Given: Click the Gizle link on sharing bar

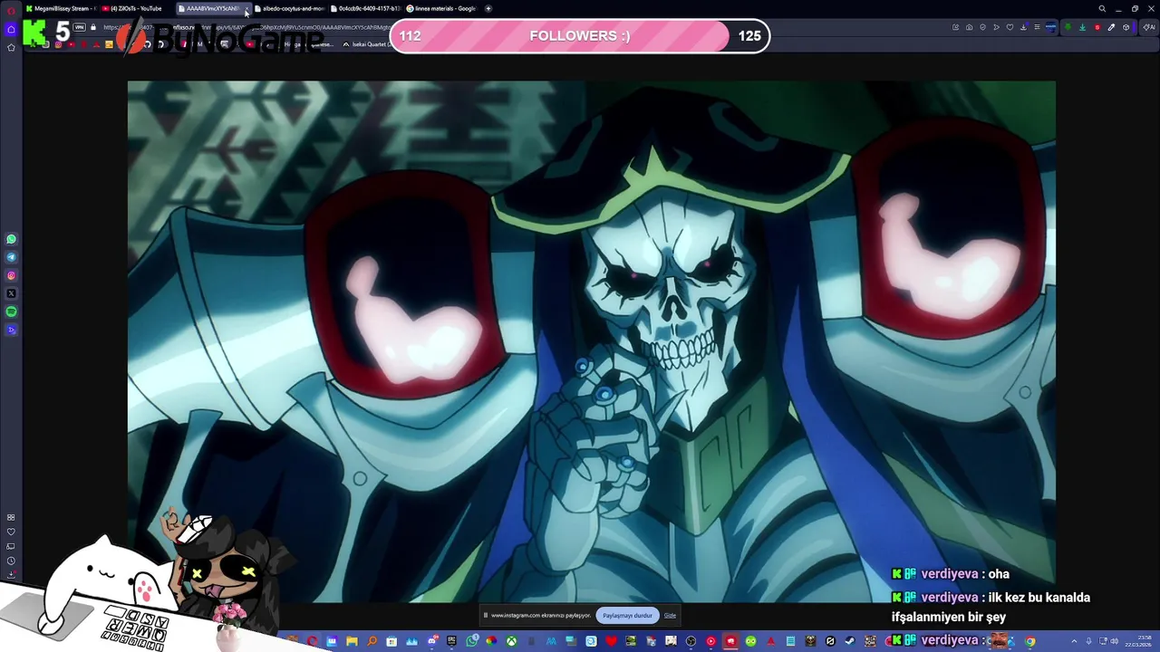Looking at the screenshot, I should 670,616.
